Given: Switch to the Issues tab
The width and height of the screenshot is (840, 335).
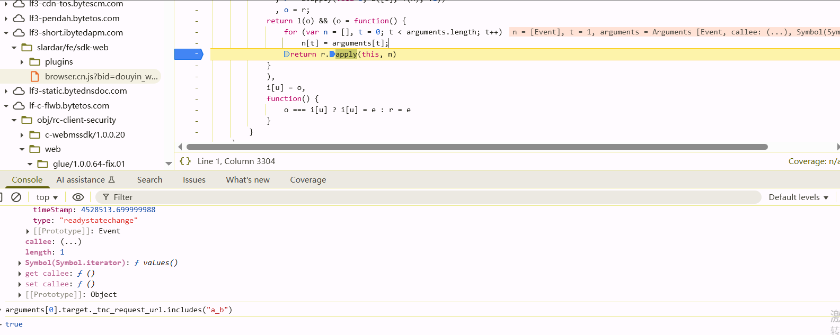Looking at the screenshot, I should coord(194,180).
